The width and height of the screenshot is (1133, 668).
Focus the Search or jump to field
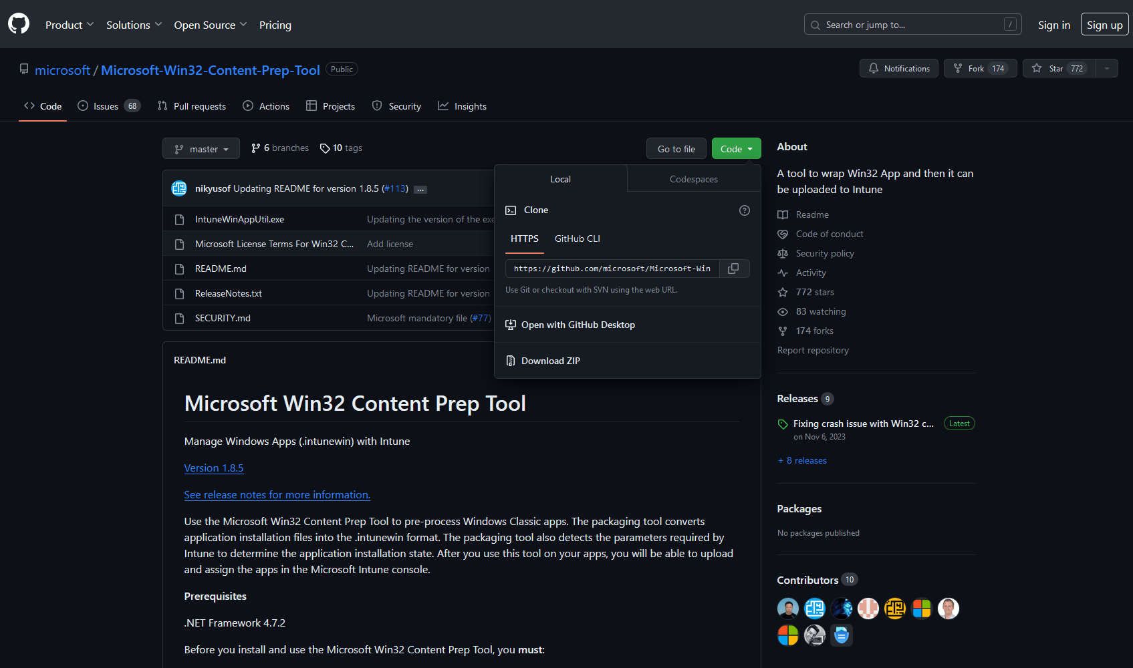(912, 25)
